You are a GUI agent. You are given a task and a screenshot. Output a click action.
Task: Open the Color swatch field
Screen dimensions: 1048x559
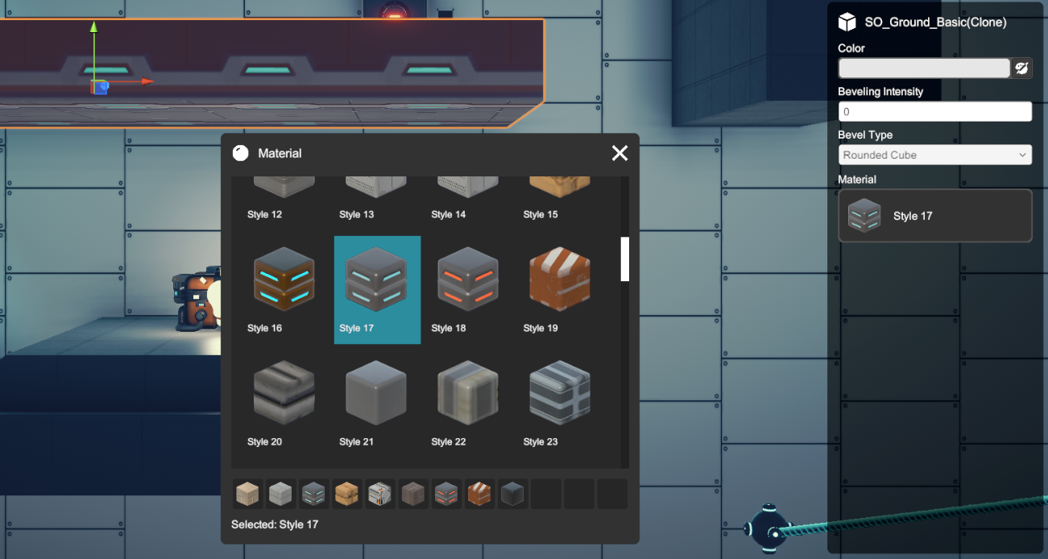[924, 68]
